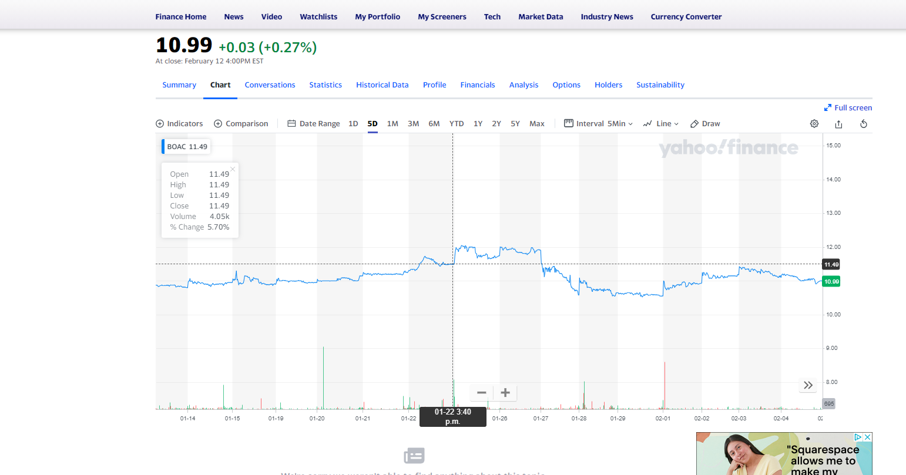Click the 01-22 3:40 p.m. time label
Image resolution: width=906 pixels, height=475 pixels.
(452, 417)
